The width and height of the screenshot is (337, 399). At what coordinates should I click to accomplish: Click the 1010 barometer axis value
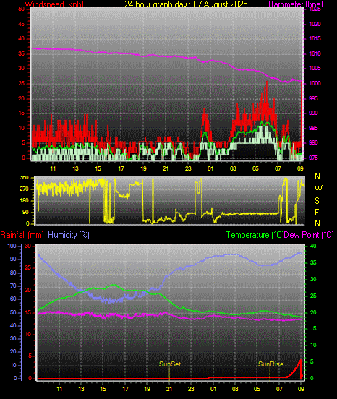(x=315, y=53)
